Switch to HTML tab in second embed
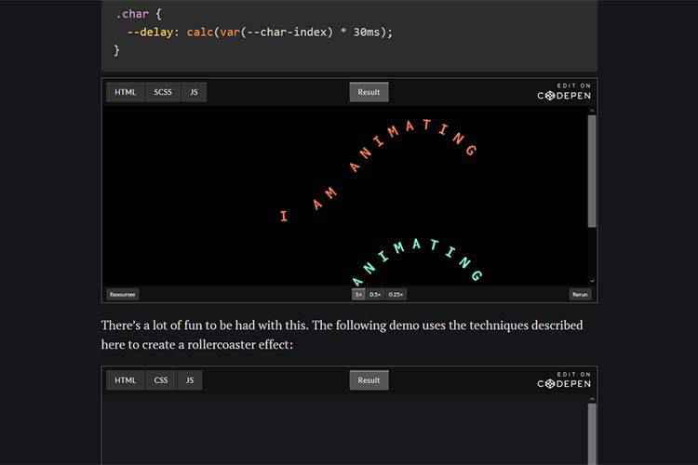This screenshot has height=465, width=698. (125, 380)
